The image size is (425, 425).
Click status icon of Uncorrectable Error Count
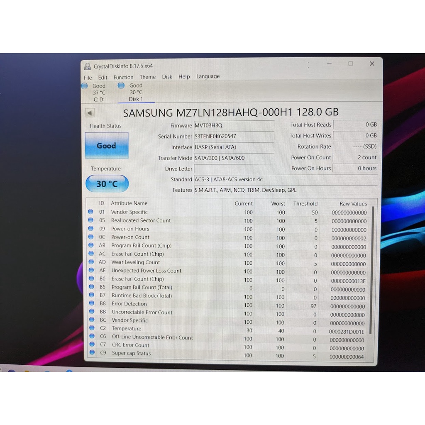pyautogui.click(x=92, y=311)
